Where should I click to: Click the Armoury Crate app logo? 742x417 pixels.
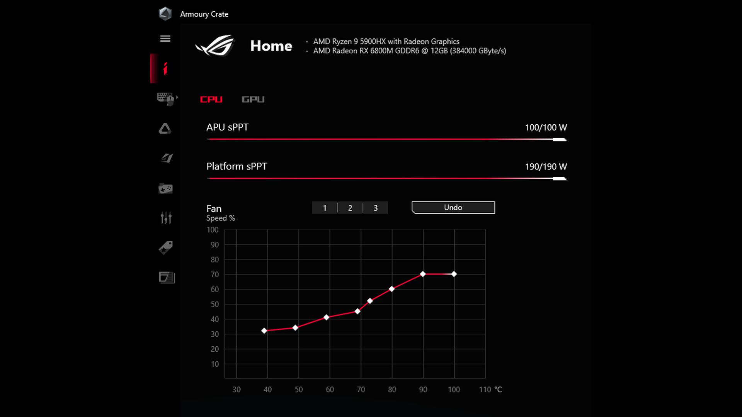coord(165,14)
